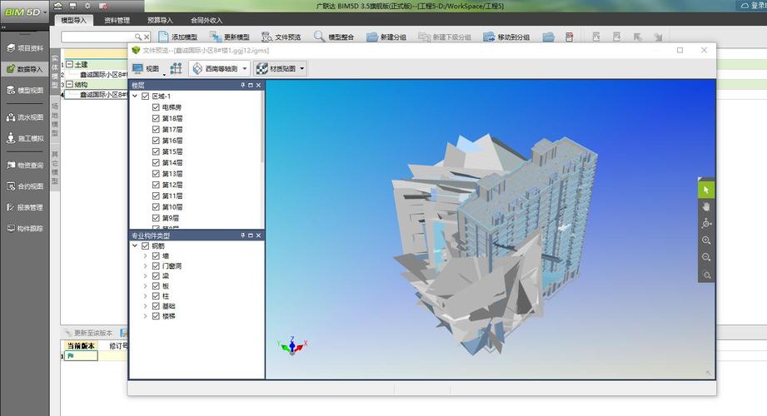This screenshot has height=416, width=767.
Task: Toggle the 楼梯 component checkbox
Action: 156,316
